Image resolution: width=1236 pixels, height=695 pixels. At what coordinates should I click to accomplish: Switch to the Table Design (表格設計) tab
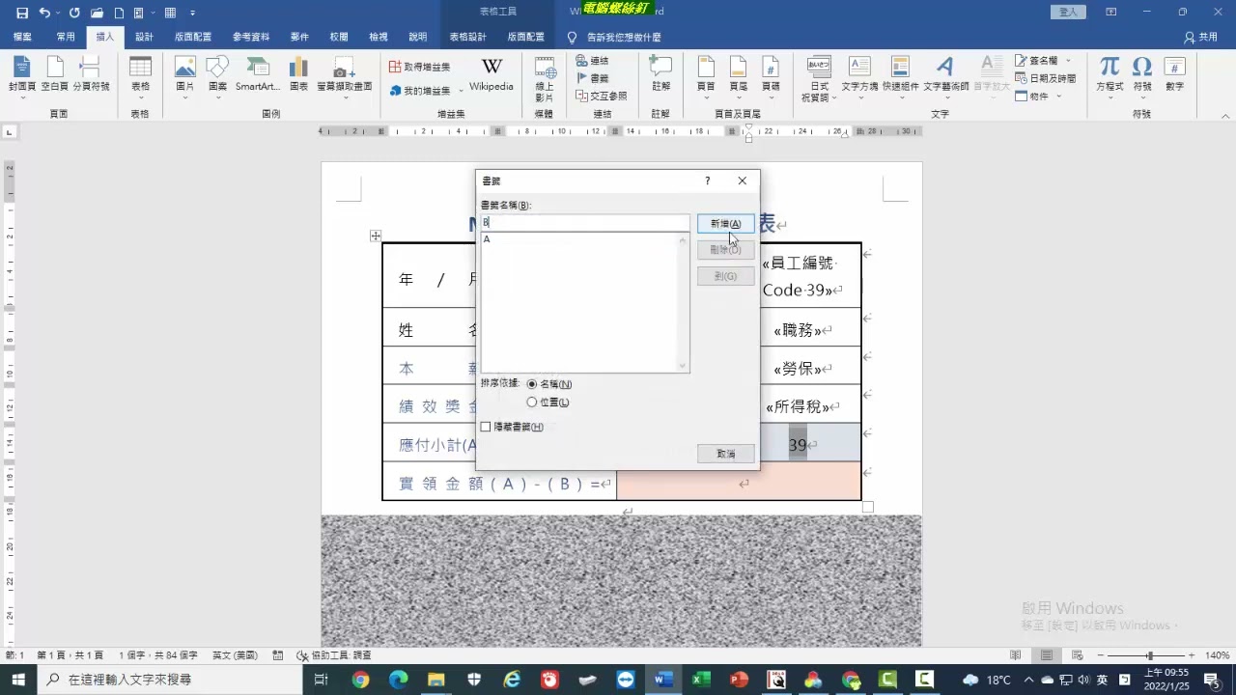467,37
